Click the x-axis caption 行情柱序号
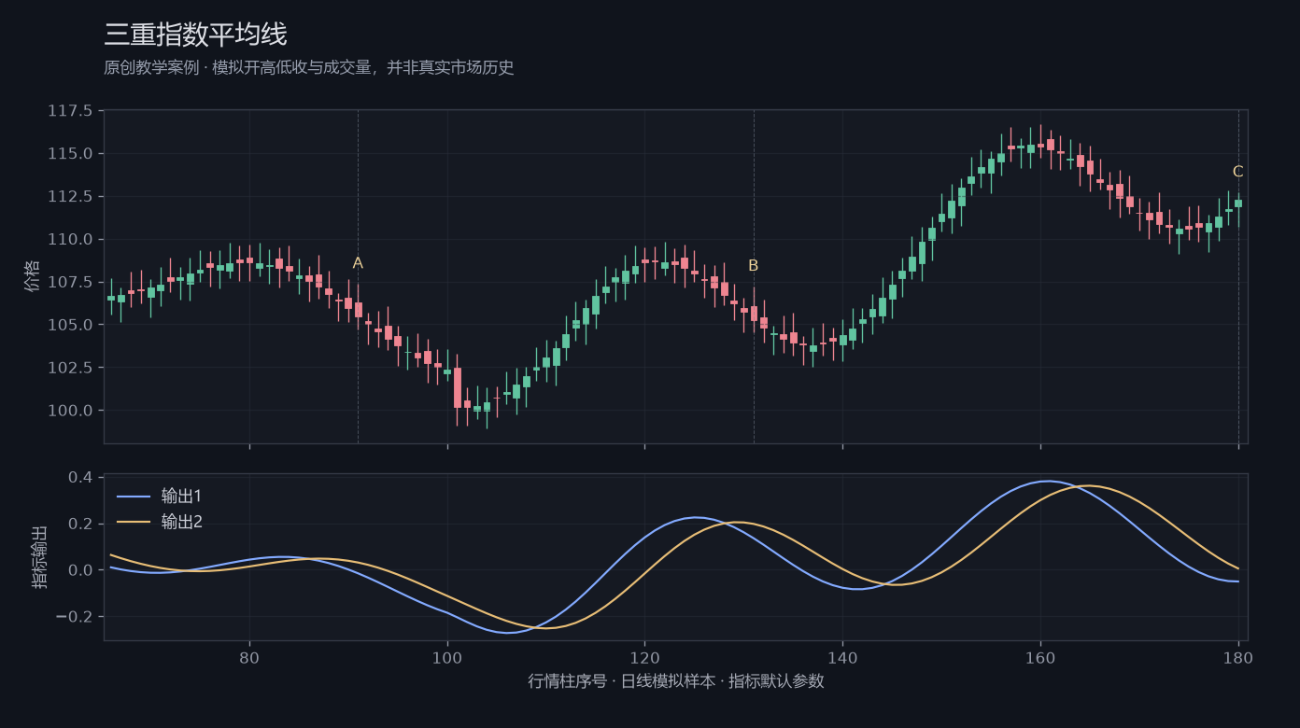Viewport: 1300px width, 728px height. (676, 680)
